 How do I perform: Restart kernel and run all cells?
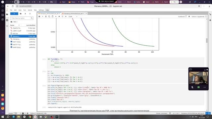coord(66,17)
